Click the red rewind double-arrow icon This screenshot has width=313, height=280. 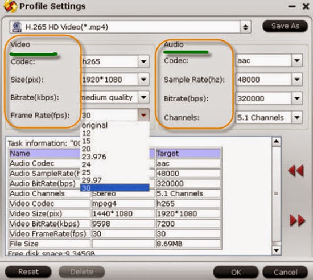(x=296, y=171)
